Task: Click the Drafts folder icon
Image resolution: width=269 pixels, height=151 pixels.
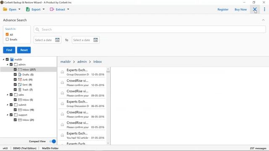Action: (x=20, y=75)
